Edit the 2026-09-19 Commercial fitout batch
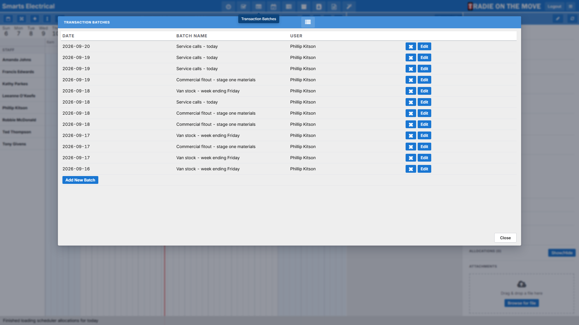 pyautogui.click(x=424, y=80)
